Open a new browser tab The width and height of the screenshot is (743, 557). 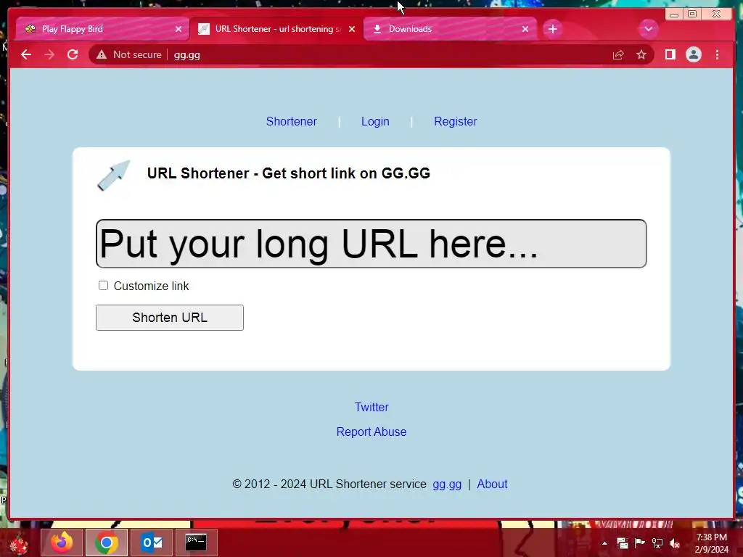552,29
